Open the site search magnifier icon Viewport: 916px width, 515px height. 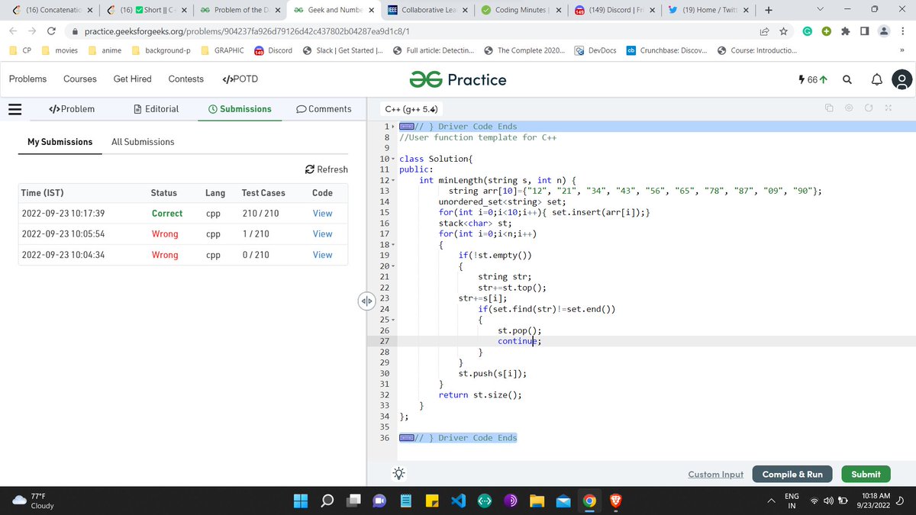click(847, 79)
